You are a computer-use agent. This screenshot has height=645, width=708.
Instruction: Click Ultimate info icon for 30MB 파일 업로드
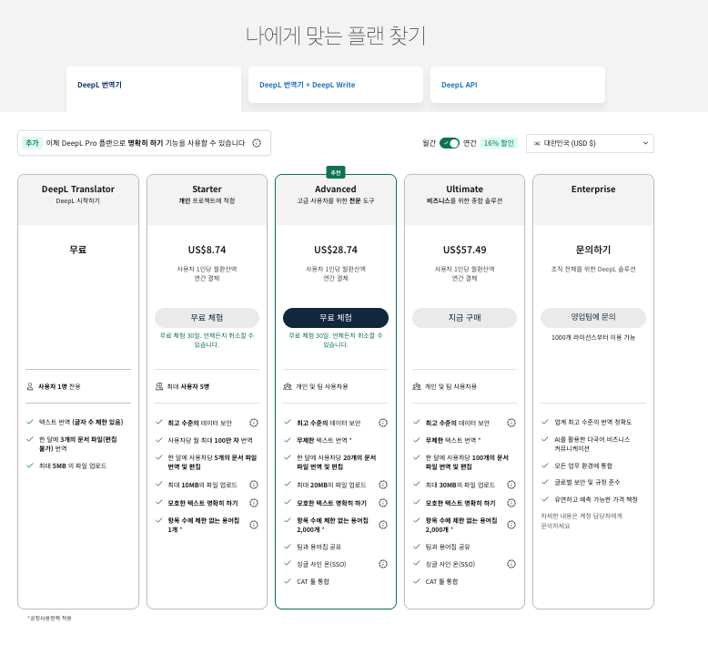pos(511,485)
